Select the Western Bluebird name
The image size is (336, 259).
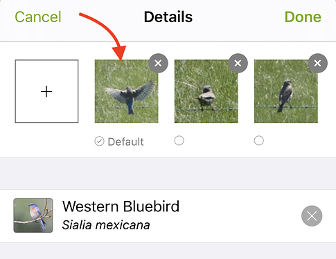tap(121, 207)
